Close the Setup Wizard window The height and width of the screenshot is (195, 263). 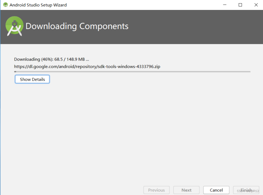(256, 5)
